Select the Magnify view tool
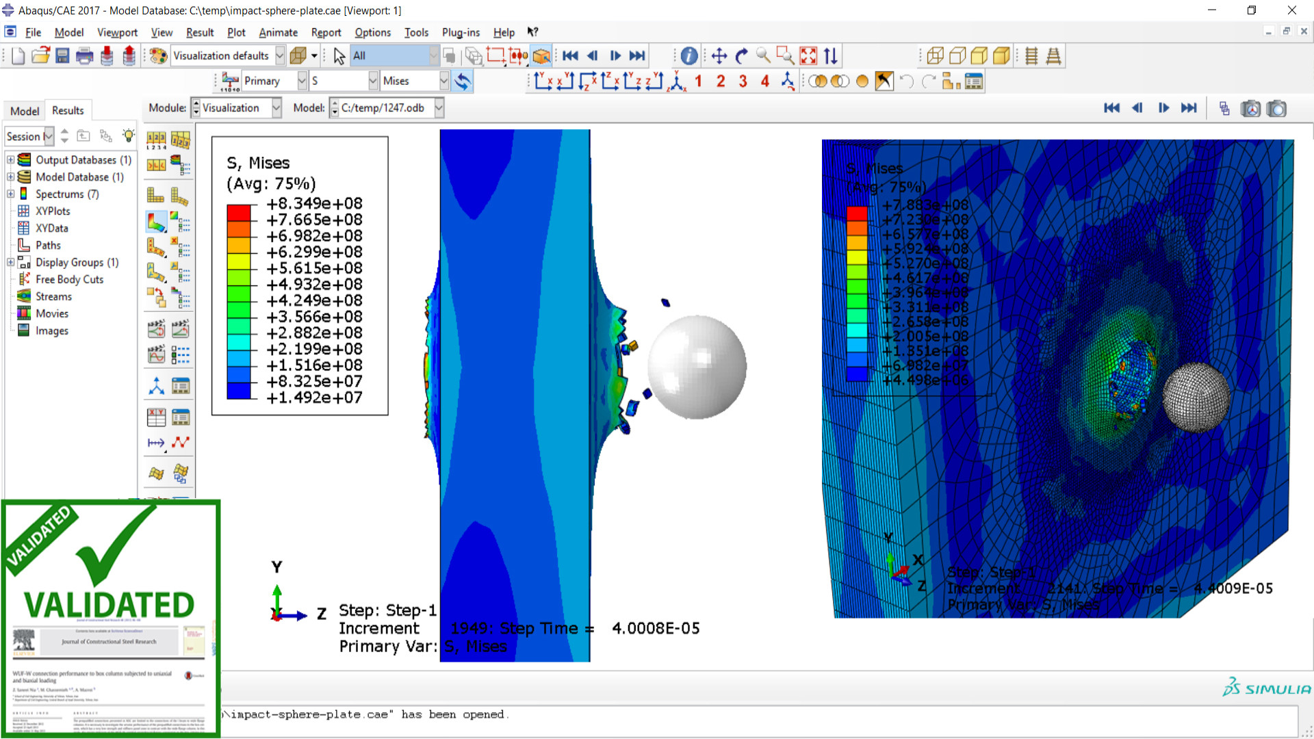1314x739 pixels. coord(763,56)
